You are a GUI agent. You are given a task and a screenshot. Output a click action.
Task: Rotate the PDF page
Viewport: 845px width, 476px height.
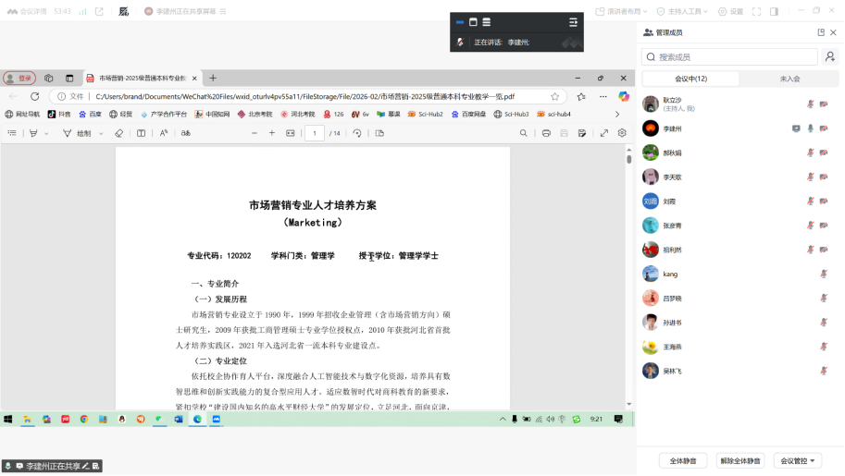(357, 133)
